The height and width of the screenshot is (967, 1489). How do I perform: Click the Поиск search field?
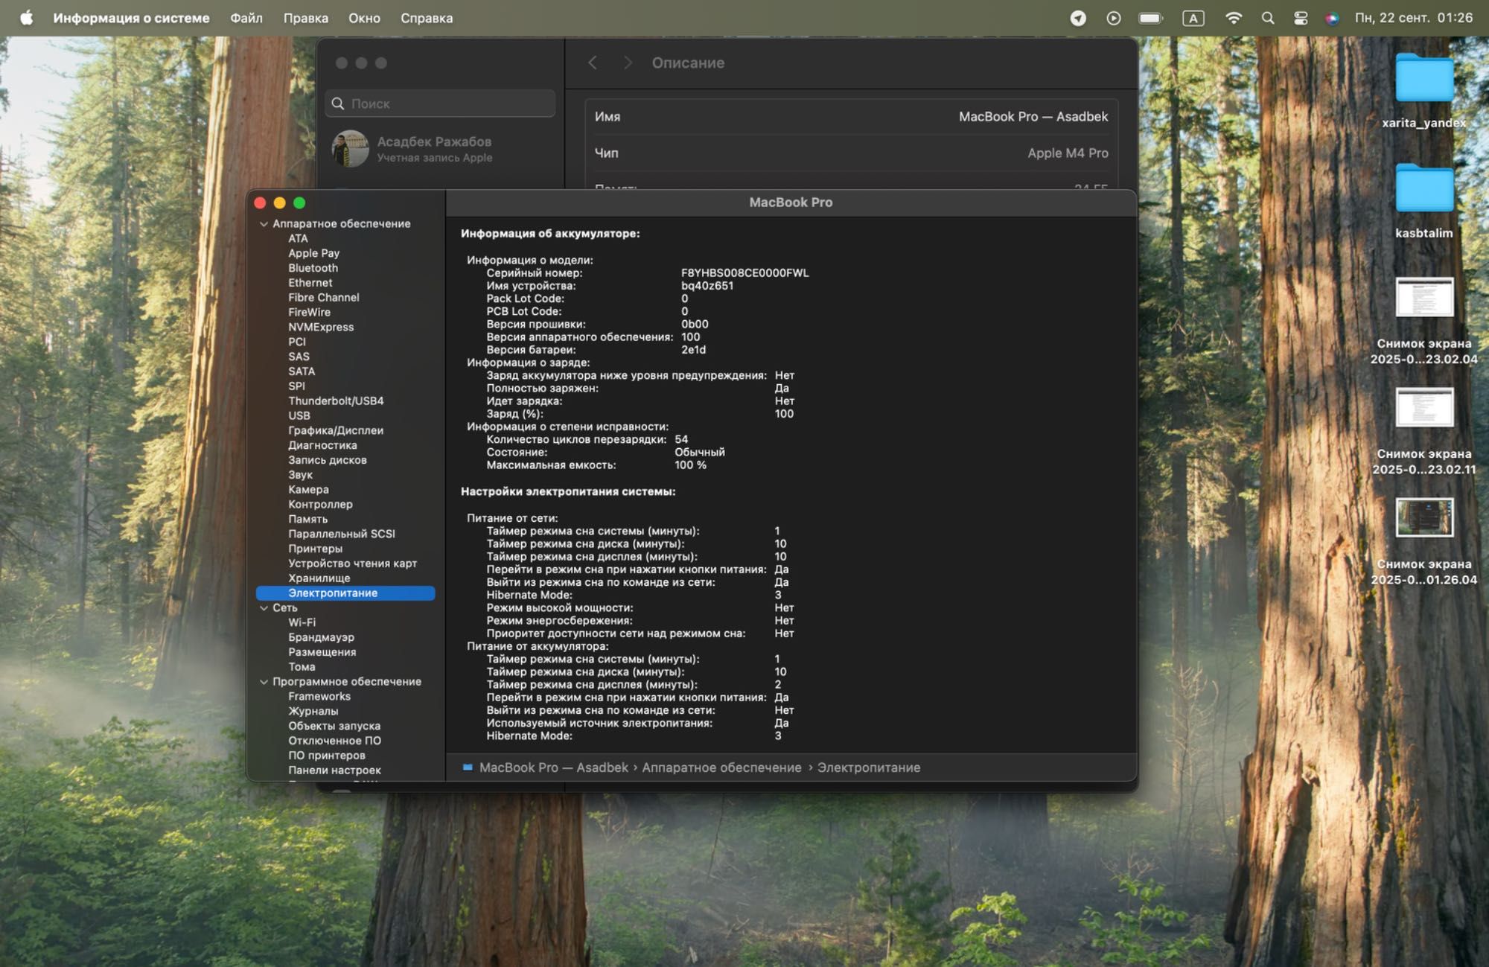pos(440,103)
